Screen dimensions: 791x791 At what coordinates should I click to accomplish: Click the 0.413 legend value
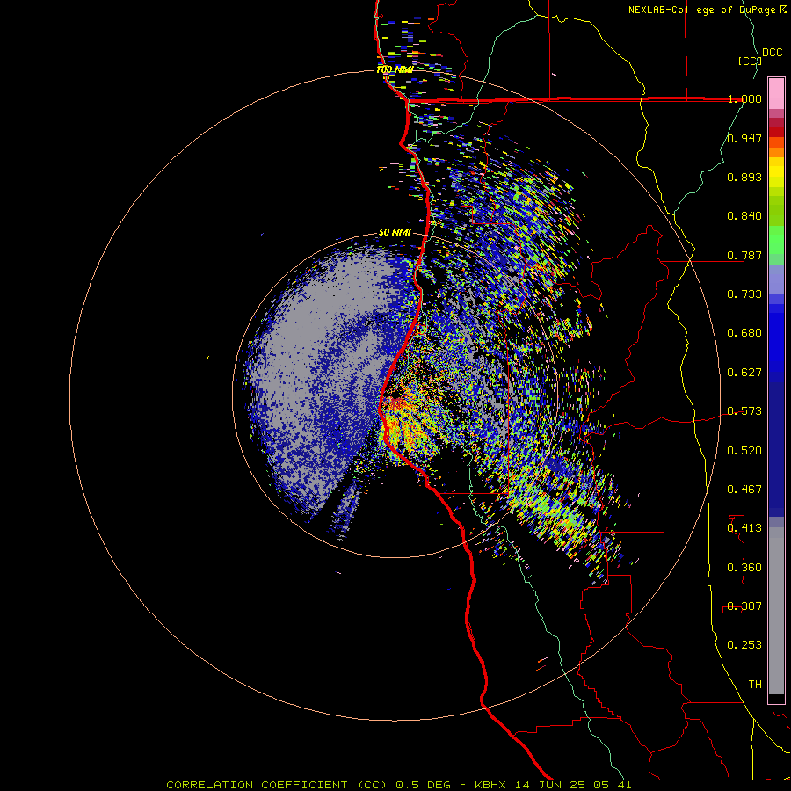[744, 528]
